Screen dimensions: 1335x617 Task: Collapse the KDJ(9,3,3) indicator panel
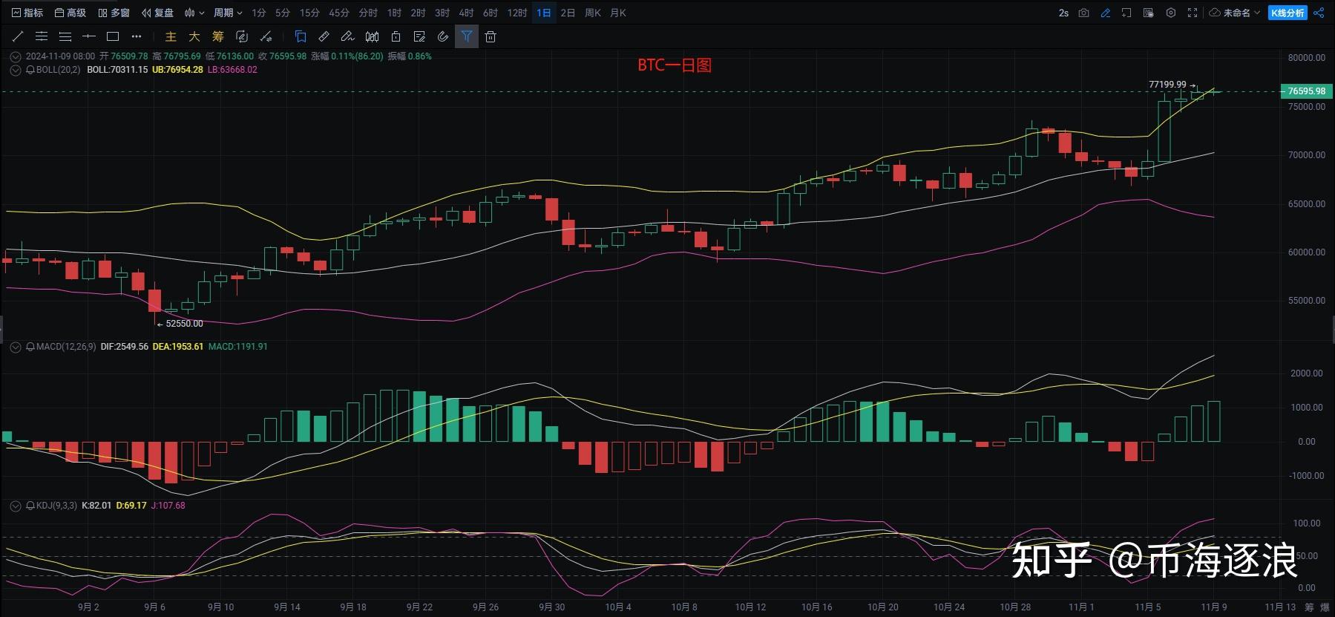(16, 506)
